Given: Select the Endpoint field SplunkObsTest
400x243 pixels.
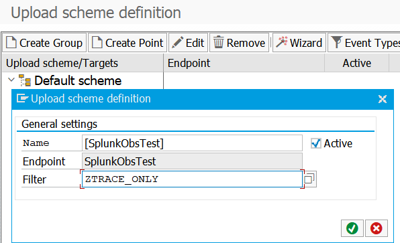Looking at the screenshot, I should point(192,161).
